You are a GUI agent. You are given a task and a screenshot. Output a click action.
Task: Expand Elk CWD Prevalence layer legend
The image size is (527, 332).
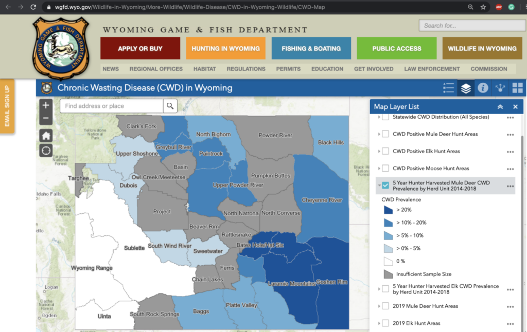(x=379, y=289)
